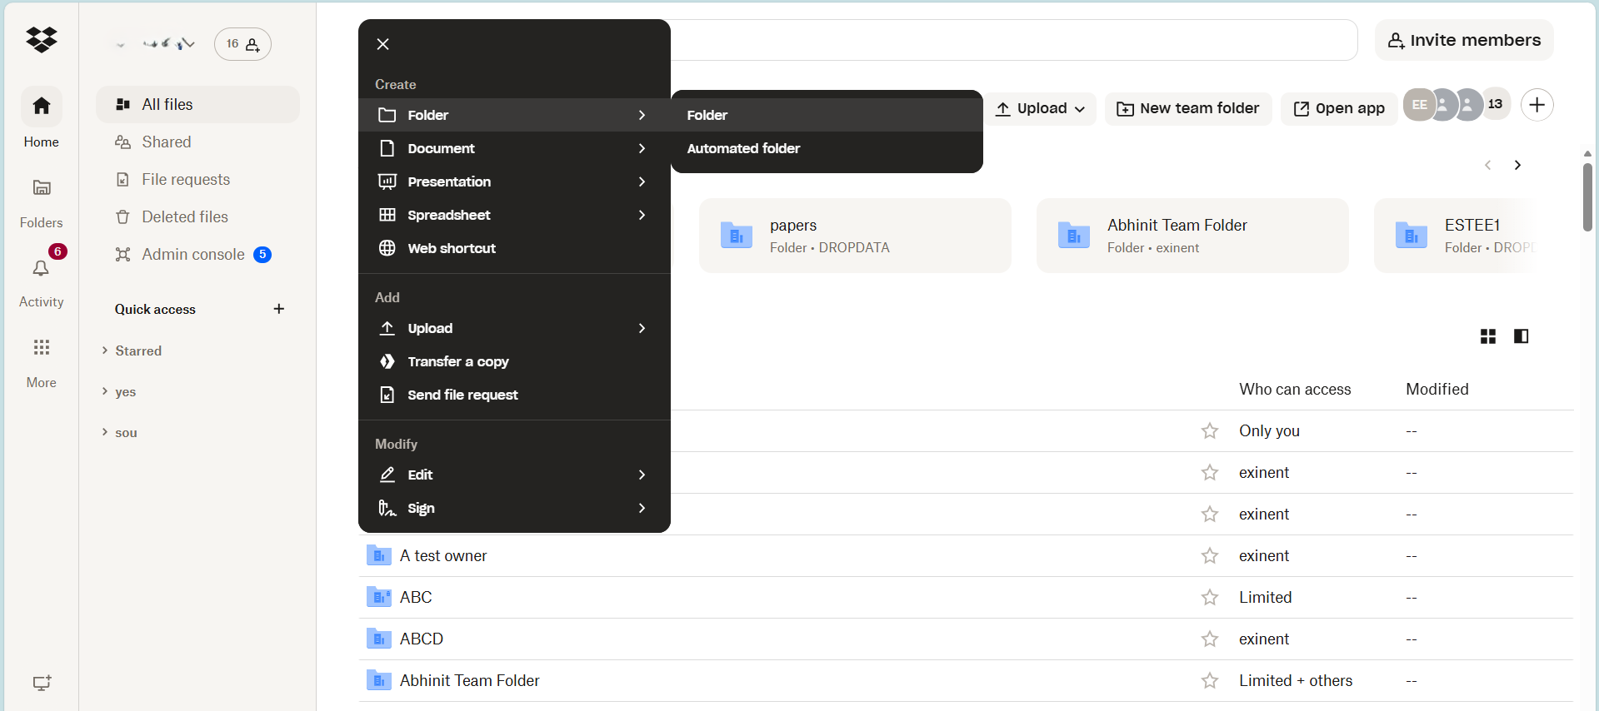The image size is (1599, 711).
Task: Expand the Edit submenu under Modify
Action: tap(514, 475)
